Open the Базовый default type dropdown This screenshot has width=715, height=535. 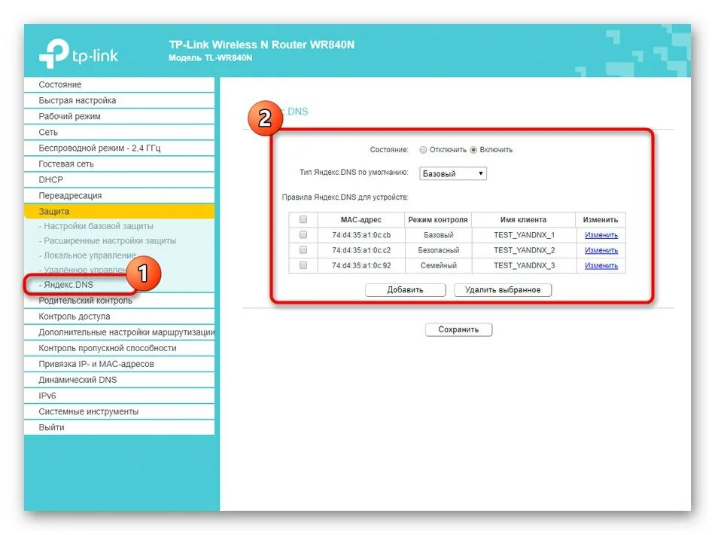(x=453, y=173)
